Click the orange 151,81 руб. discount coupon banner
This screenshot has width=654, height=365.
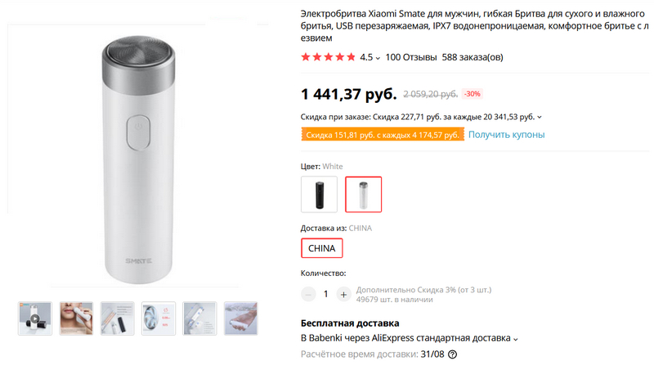pyautogui.click(x=382, y=135)
